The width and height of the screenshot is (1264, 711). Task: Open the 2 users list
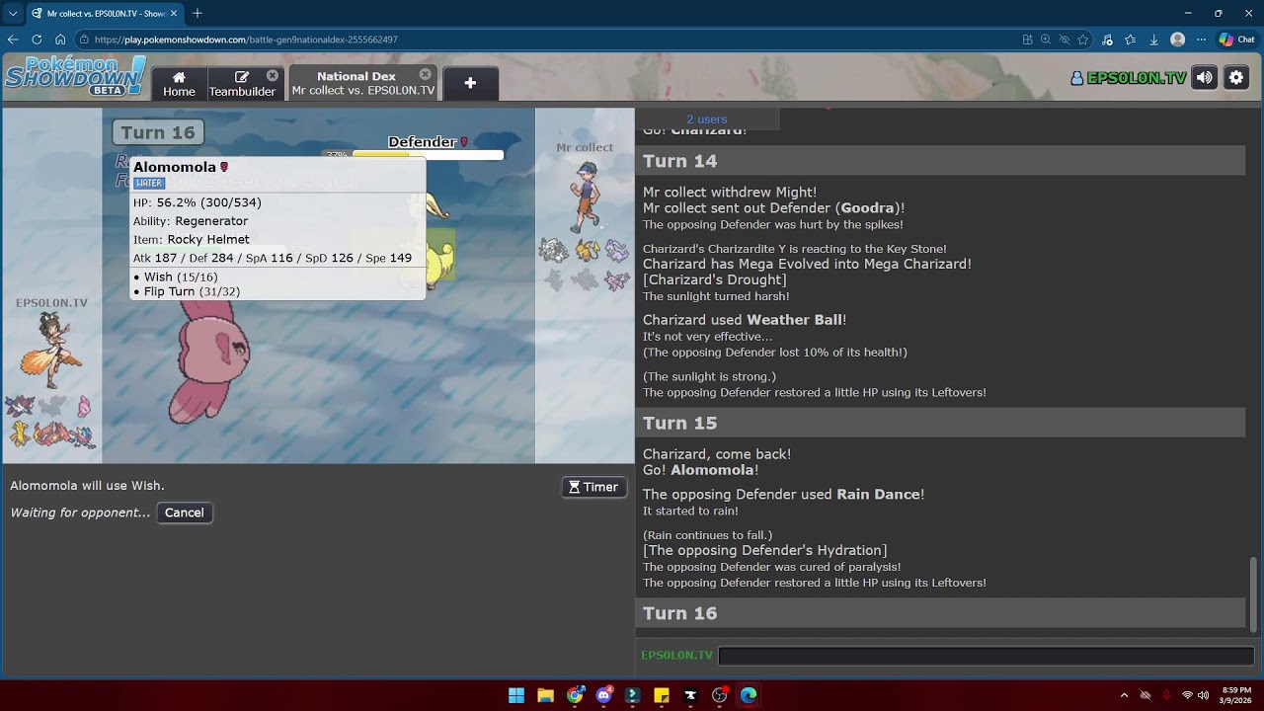pos(707,119)
